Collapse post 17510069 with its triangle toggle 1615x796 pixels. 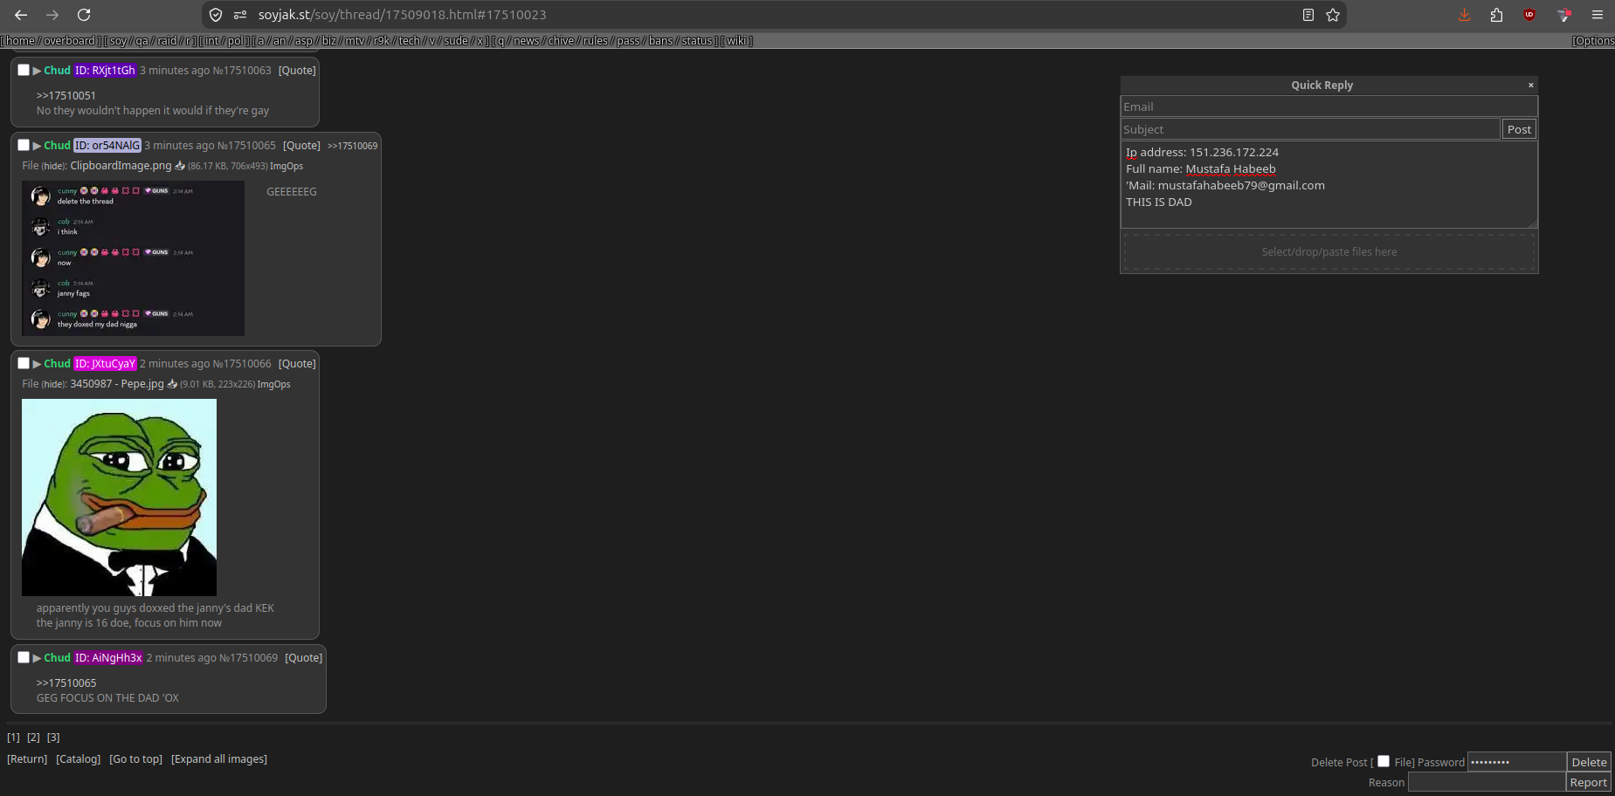37,658
